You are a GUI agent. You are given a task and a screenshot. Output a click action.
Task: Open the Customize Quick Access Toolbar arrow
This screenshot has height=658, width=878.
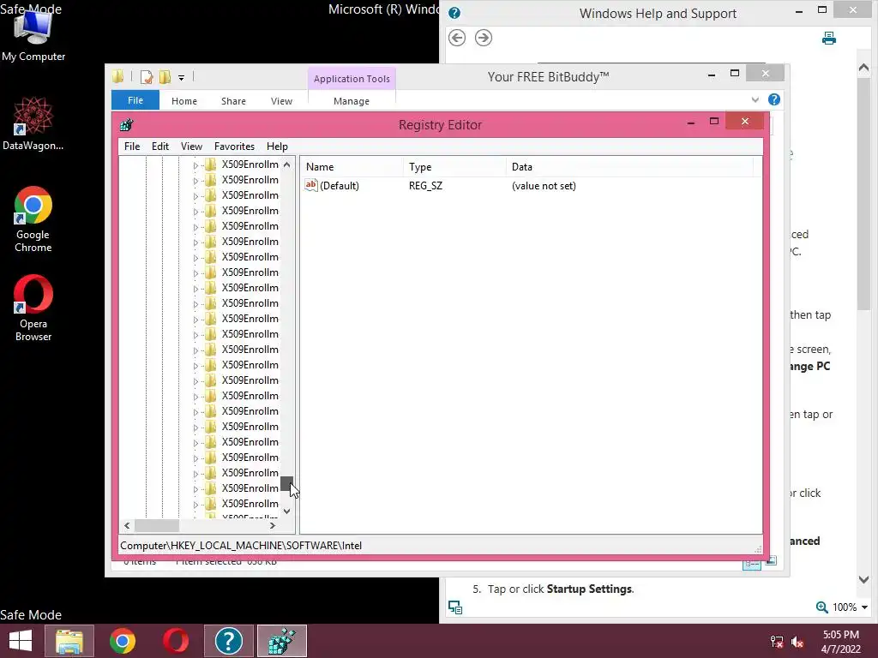(x=182, y=78)
